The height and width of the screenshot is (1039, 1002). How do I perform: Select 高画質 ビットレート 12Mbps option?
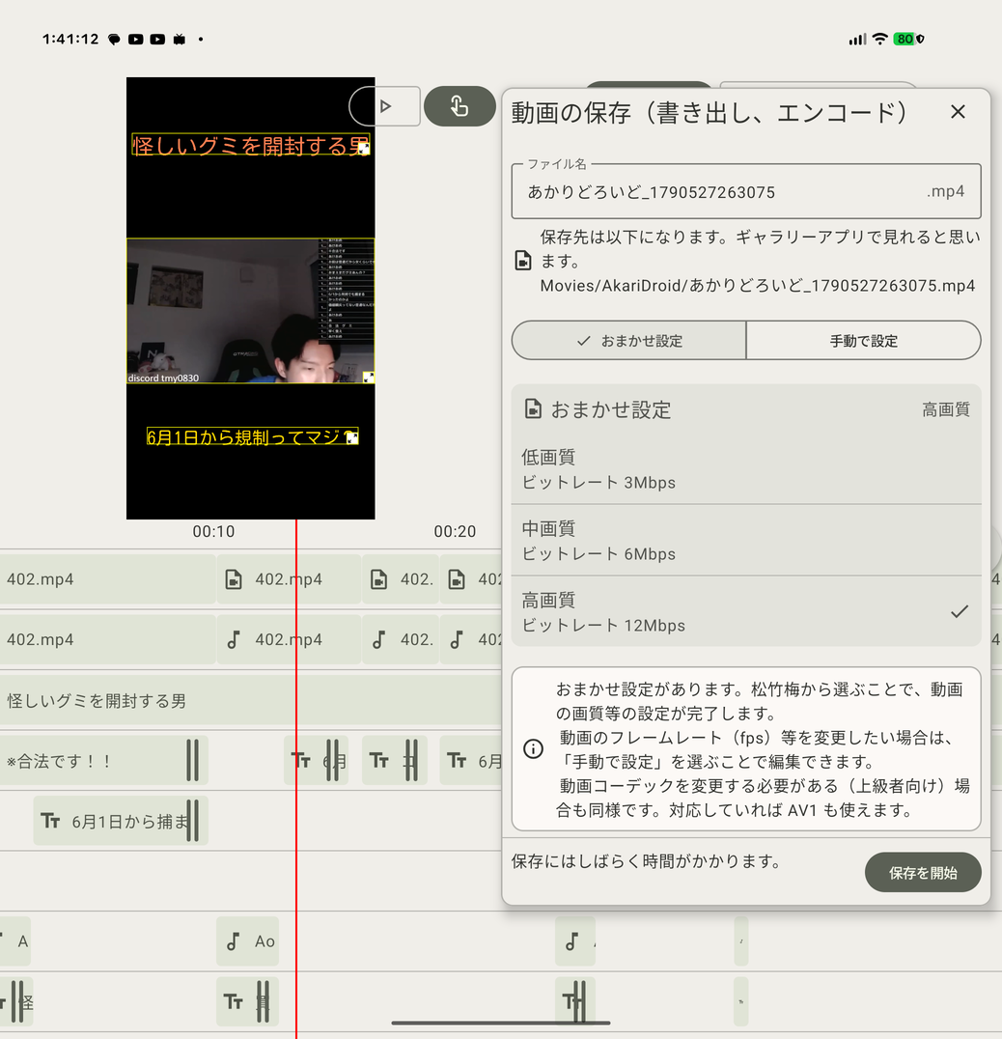(x=745, y=612)
